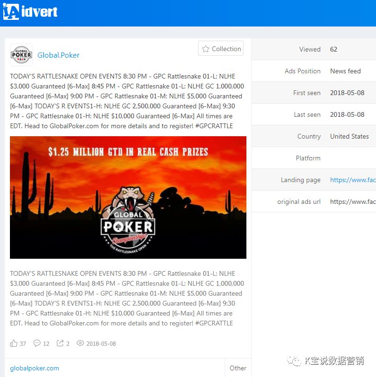
Task: Follow the Landing page https://www.fac link
Action: point(353,180)
